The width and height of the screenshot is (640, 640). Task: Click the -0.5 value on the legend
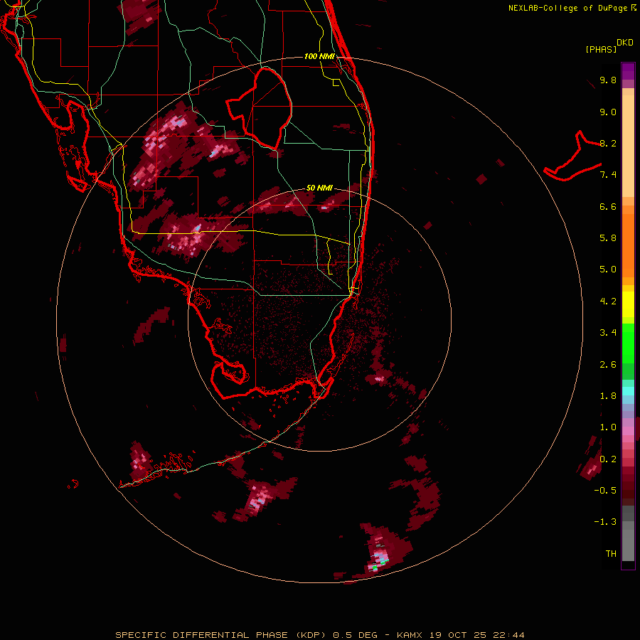[605, 491]
